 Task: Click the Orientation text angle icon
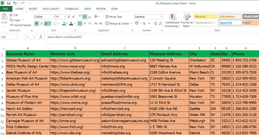pos(96,17)
